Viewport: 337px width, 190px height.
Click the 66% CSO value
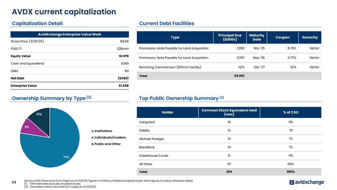(x=290, y=164)
